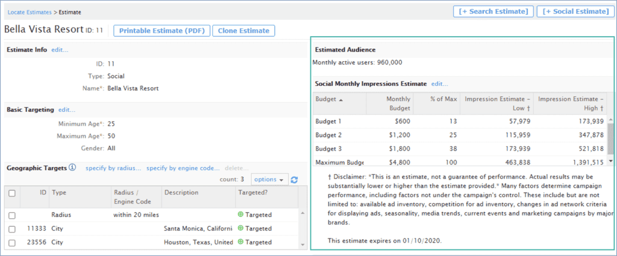The width and height of the screenshot is (617, 256).
Task: Click the targets list scrollbar down arrow
Action: click(x=302, y=245)
